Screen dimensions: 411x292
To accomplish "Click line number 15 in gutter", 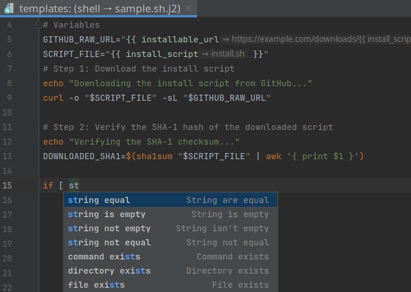I will pyautogui.click(x=7, y=186).
